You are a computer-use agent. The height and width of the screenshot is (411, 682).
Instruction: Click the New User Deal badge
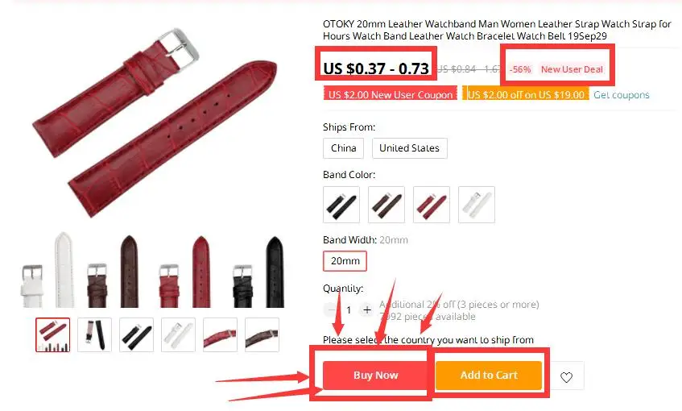(x=572, y=69)
